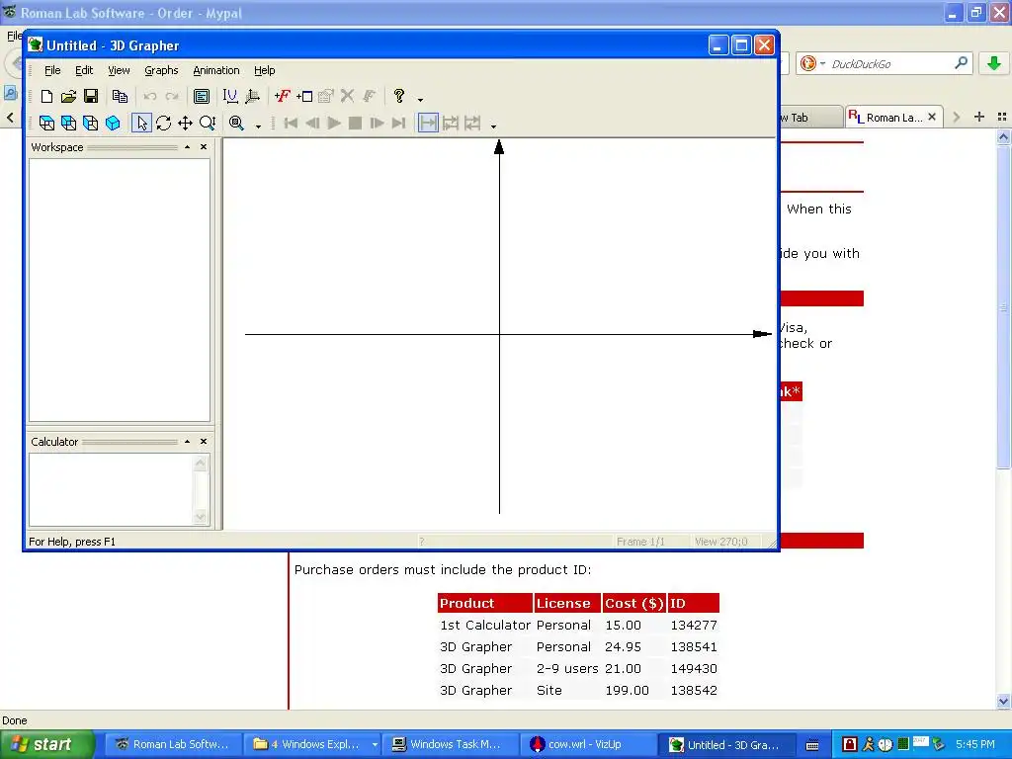Screen dimensions: 1012x759
Task: Open the properties window icon
Action: pos(202,96)
